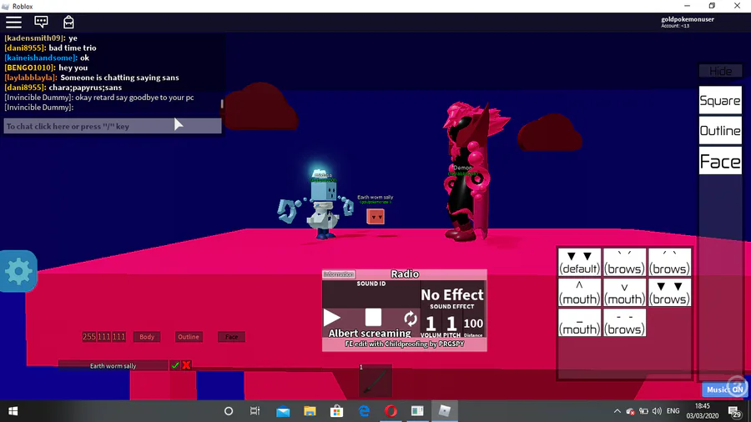751x422 pixels.
Task: Open ENG language selector
Action: pyautogui.click(x=673, y=411)
